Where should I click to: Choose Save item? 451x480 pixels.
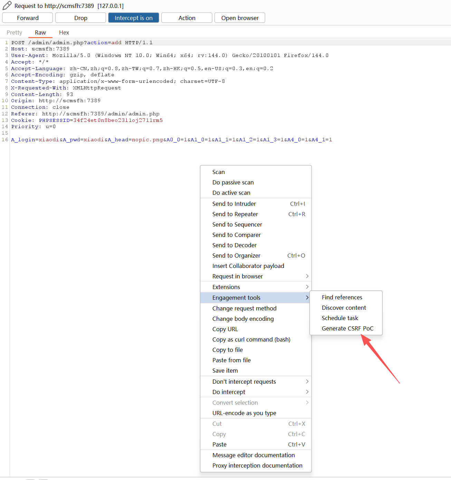pyautogui.click(x=256, y=371)
